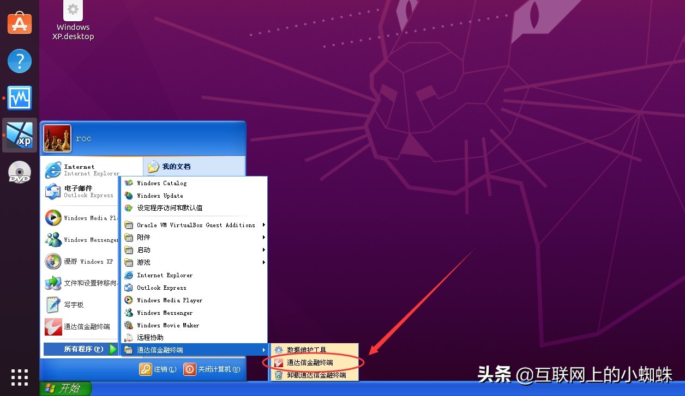Click the Windows XP dock icon
This screenshot has height=396, width=685.
(x=20, y=135)
